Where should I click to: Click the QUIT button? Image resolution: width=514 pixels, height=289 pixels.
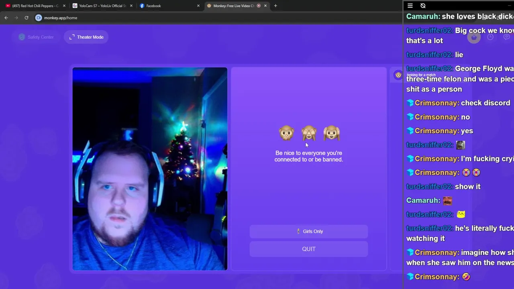click(309, 249)
